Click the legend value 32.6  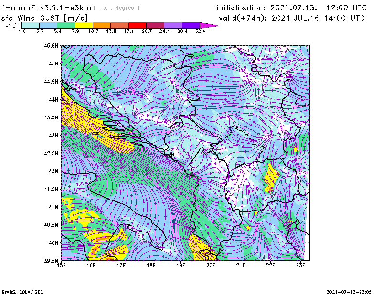200,31
